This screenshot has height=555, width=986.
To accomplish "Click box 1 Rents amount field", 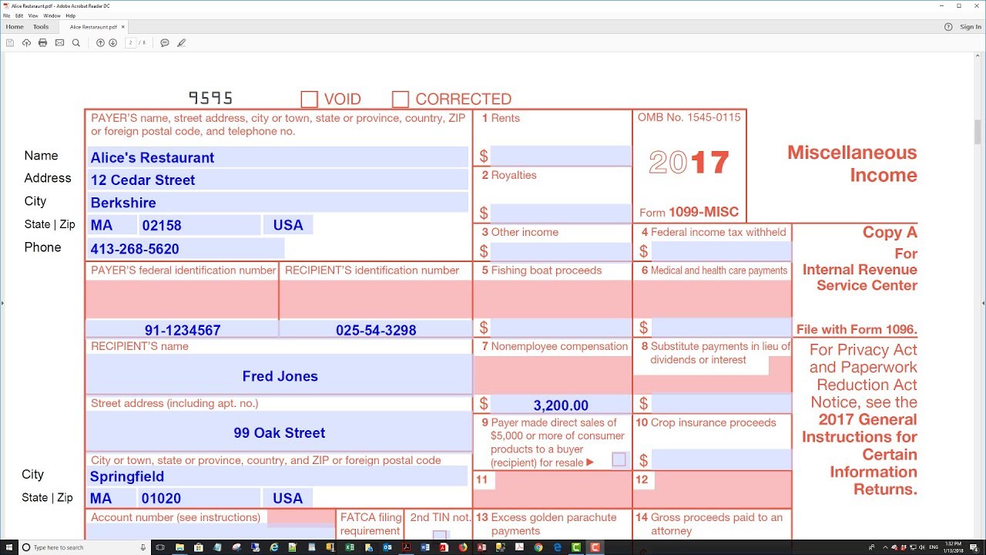I will click(x=561, y=156).
